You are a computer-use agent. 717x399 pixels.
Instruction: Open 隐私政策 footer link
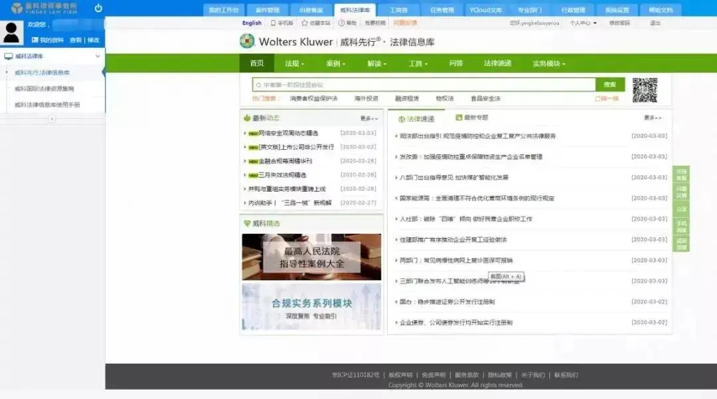(x=500, y=375)
